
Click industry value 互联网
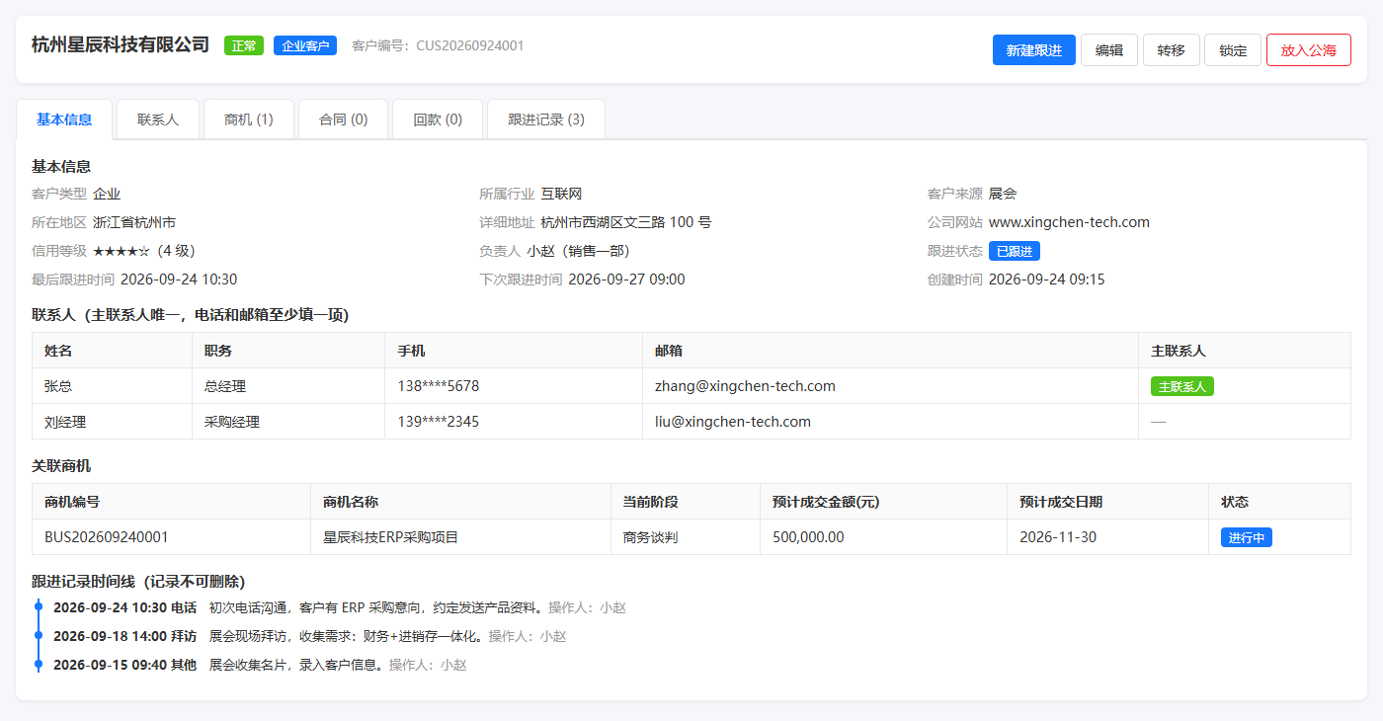coord(561,194)
